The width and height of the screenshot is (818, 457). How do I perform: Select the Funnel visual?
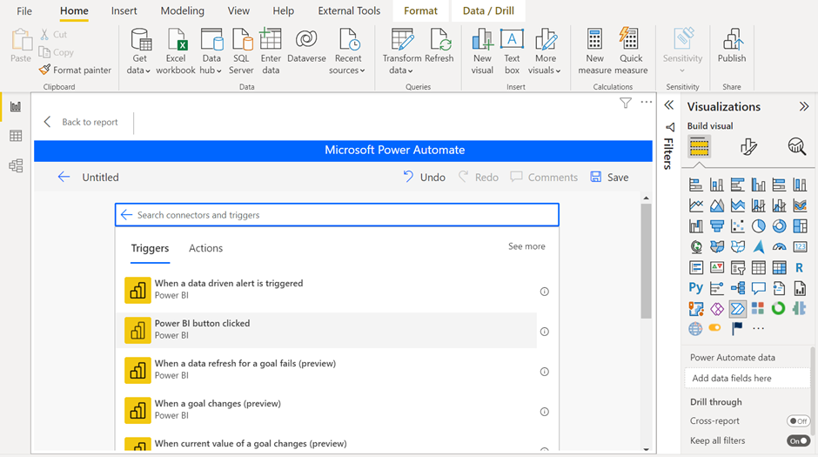[717, 226]
